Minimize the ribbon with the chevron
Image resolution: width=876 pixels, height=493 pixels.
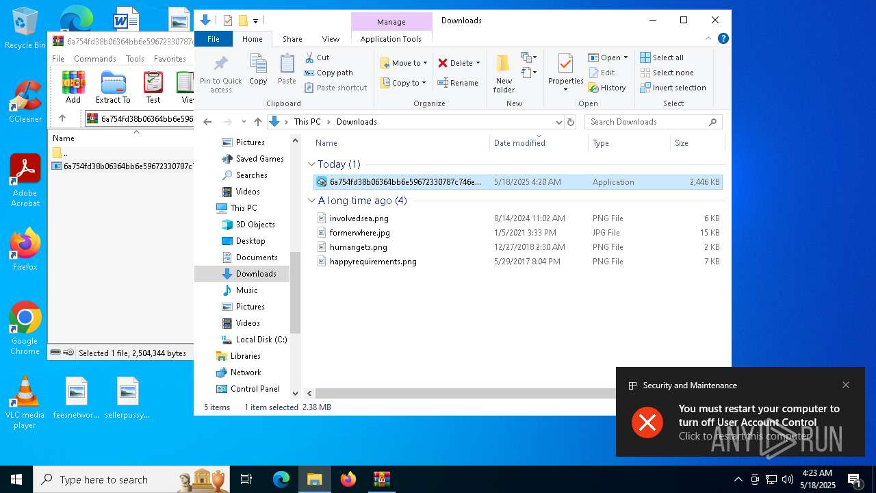[x=709, y=38]
